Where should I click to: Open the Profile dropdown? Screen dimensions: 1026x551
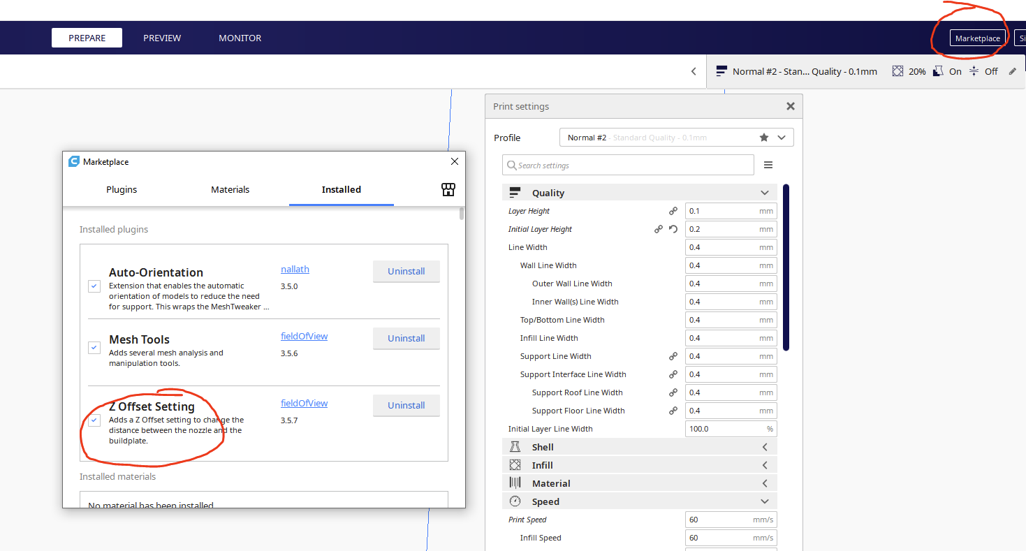677,138
